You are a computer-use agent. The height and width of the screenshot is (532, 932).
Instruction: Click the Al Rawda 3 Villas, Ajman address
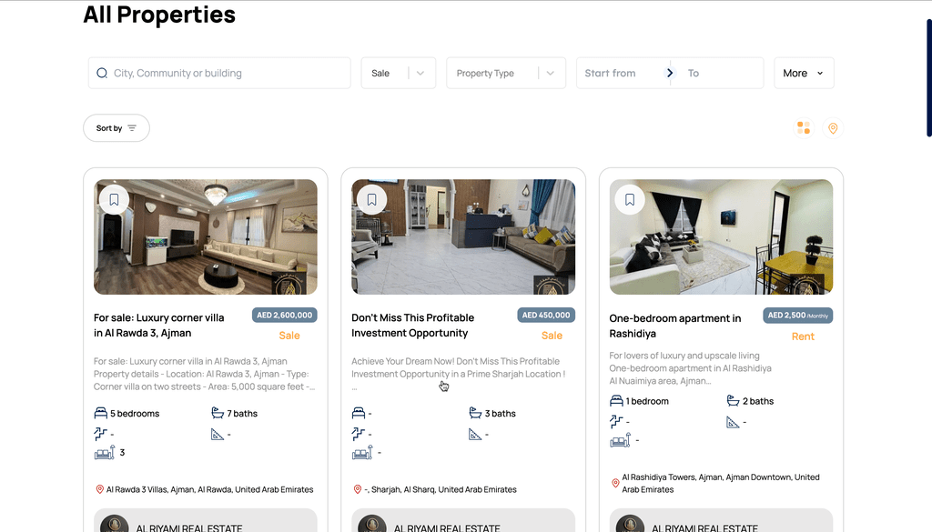click(x=210, y=490)
